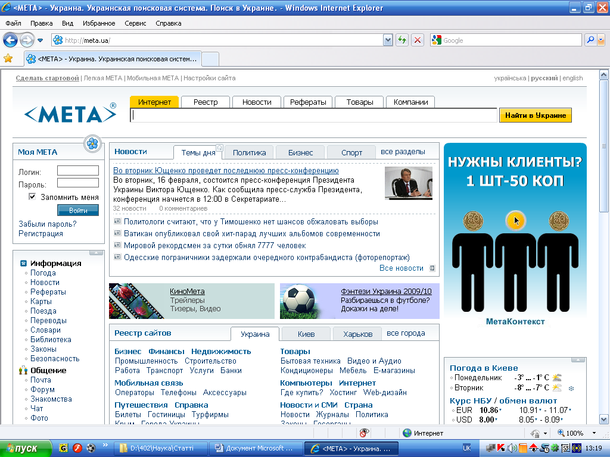Open the Избранное menu
Viewport: 610px width, 457px height.
tap(99, 23)
